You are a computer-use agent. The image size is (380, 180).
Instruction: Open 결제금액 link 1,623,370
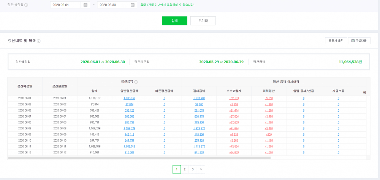click(x=199, y=129)
